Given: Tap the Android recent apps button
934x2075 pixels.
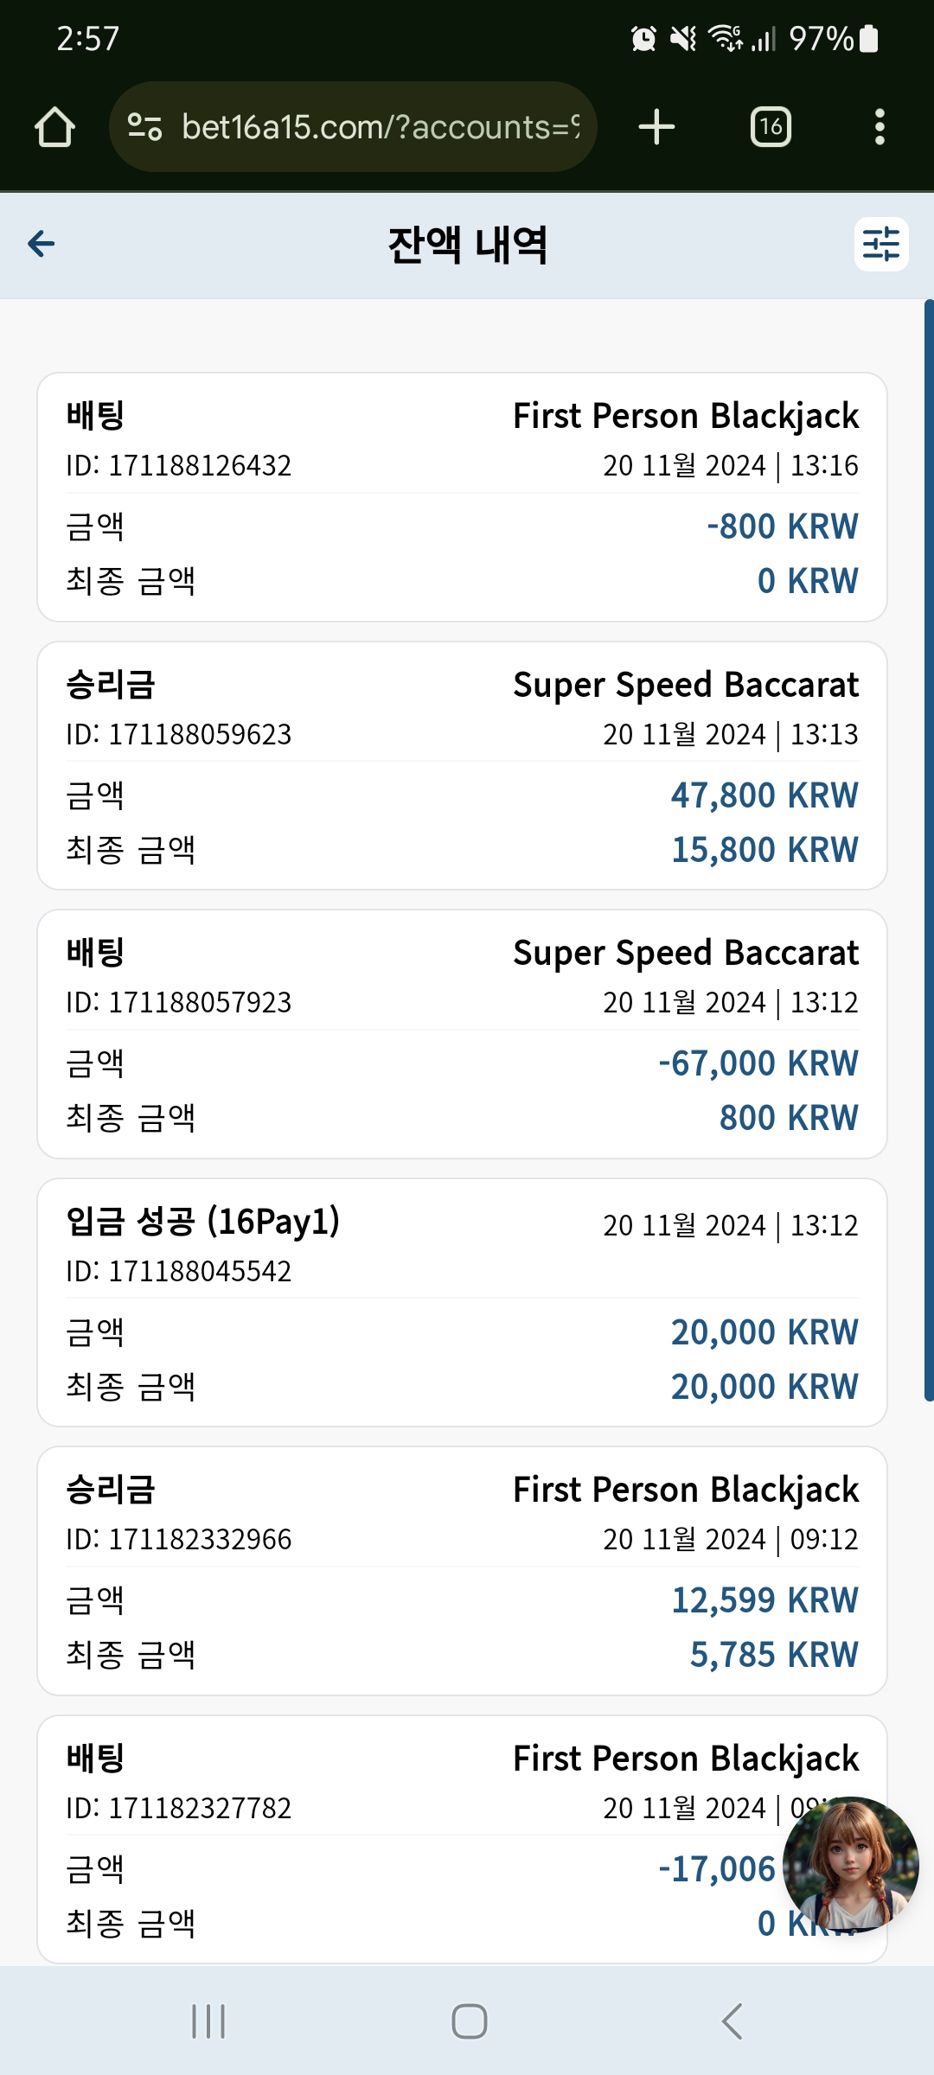Looking at the screenshot, I should tap(208, 2021).
